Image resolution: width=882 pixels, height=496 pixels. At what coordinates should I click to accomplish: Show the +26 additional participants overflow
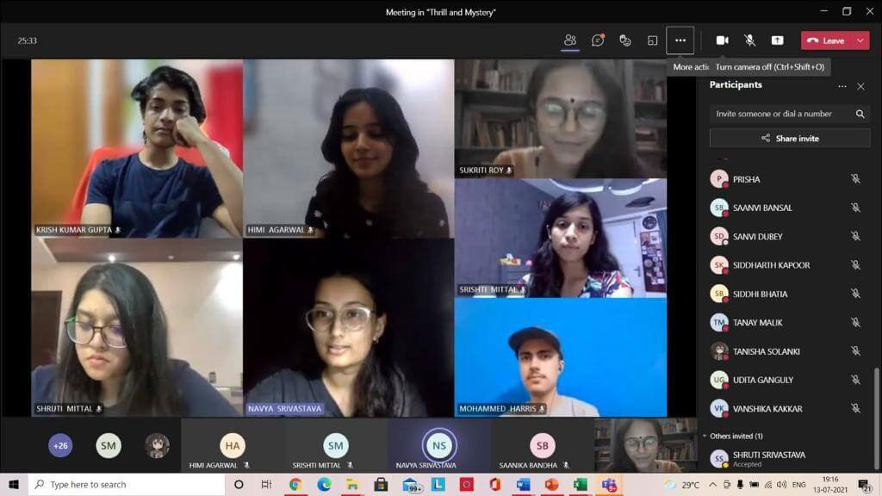pos(60,445)
